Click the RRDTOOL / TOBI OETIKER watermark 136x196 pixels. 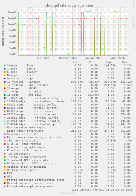click(133, 15)
